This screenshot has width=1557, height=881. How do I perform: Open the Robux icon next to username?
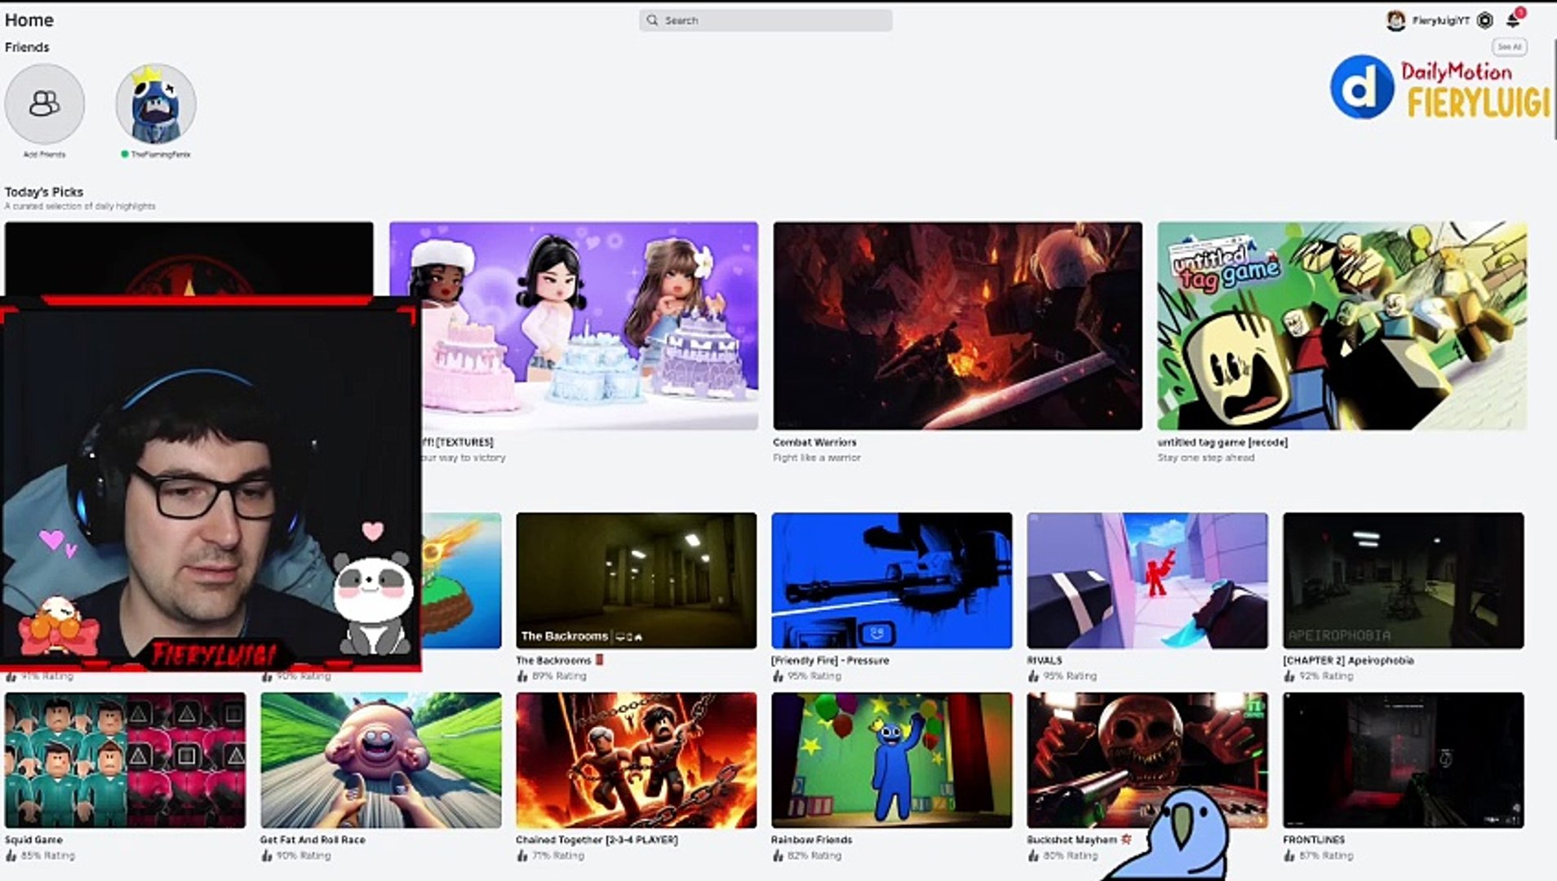(1485, 20)
